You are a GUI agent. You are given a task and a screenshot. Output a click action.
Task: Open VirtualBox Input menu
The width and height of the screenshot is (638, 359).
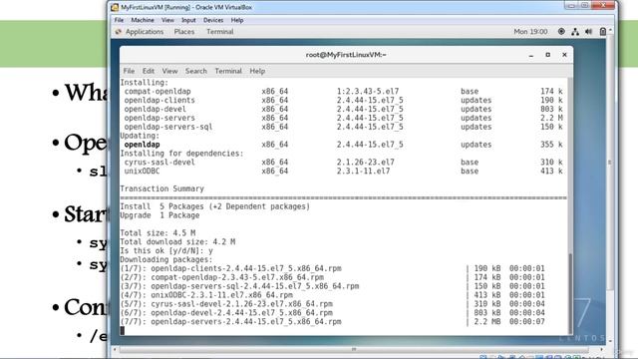[188, 20]
